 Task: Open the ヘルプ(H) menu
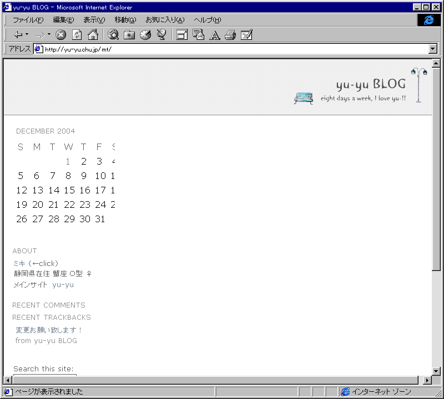point(207,20)
